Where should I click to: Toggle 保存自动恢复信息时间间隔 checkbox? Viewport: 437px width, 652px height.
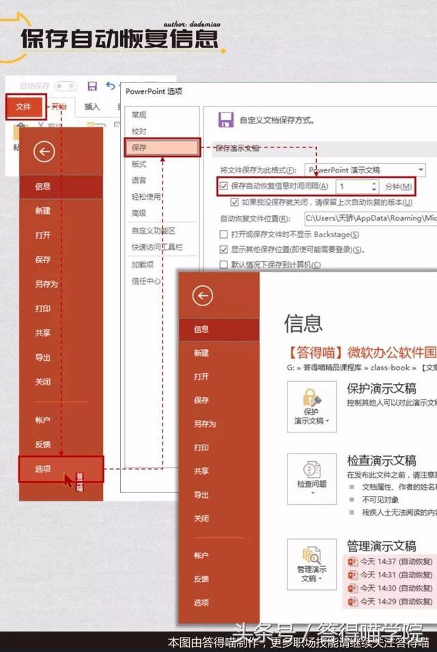click(x=224, y=186)
